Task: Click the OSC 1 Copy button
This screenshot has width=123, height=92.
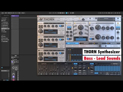Action: point(40,26)
